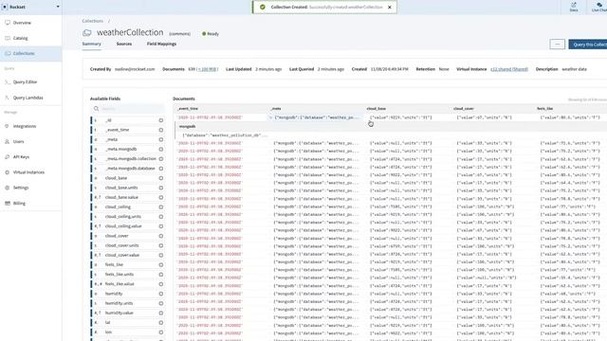Toggle the _meta.mongodb field radio

click(x=161, y=150)
